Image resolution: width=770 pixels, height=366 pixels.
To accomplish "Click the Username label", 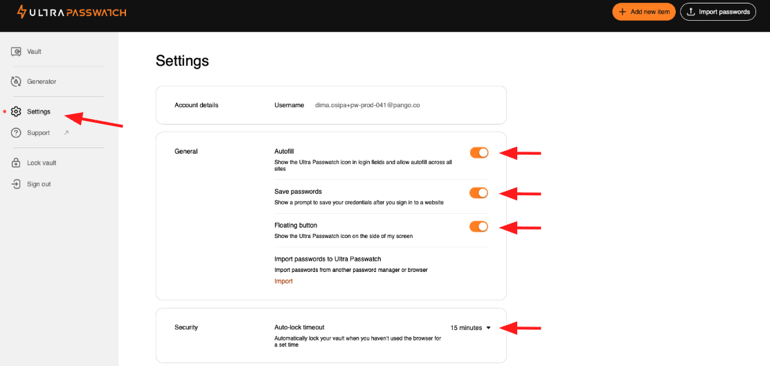I will [289, 105].
